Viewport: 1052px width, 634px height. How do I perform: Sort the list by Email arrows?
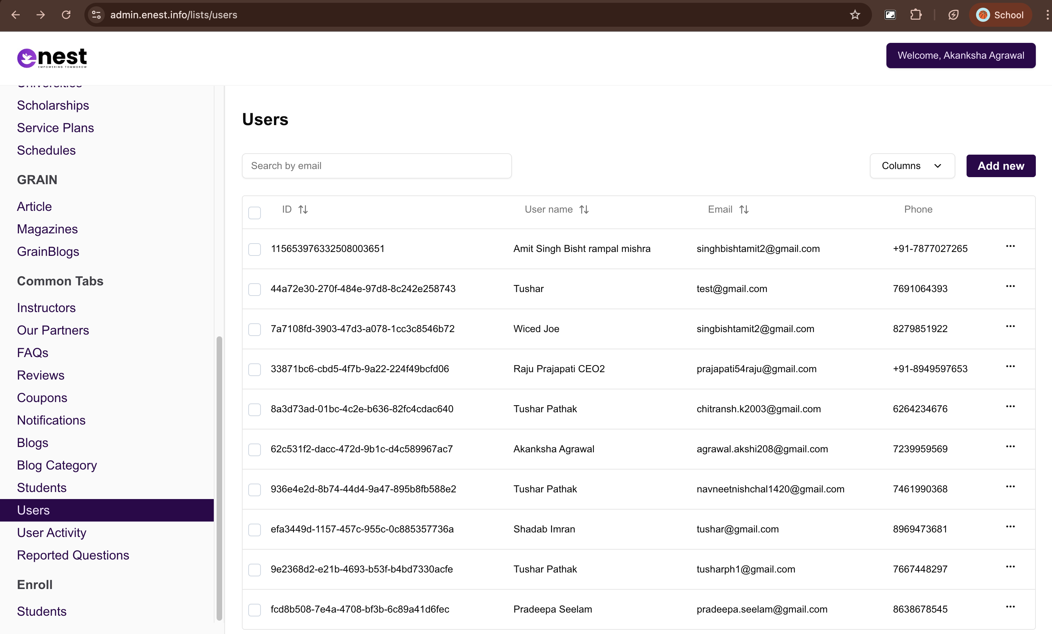point(744,209)
